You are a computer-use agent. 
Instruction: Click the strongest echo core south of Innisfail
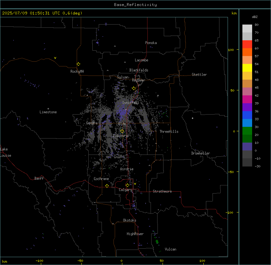click(123, 113)
